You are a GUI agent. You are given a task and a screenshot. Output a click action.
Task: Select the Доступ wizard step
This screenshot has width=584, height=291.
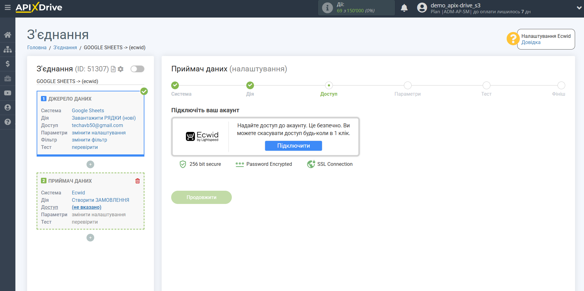(329, 85)
